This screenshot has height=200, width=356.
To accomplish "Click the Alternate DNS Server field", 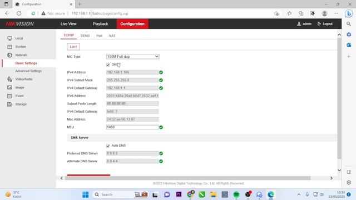I will tap(132, 161).
